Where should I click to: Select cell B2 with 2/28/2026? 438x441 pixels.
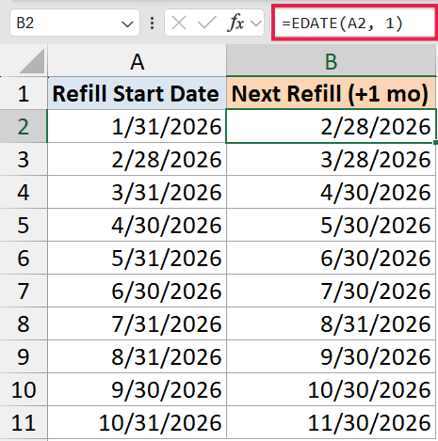(331, 126)
